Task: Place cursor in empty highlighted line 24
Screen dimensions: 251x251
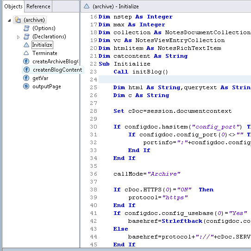Action: point(175,80)
